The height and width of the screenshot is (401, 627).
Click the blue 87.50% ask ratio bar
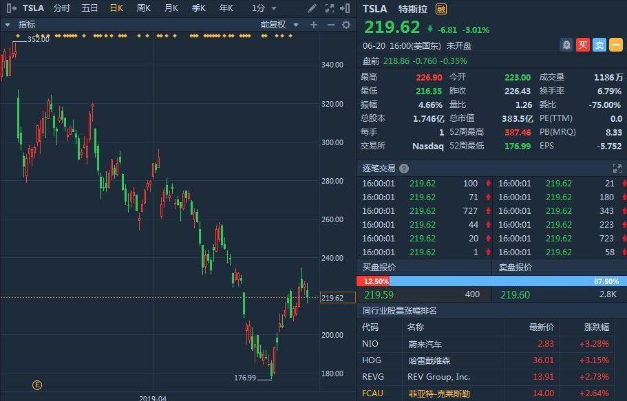[x=508, y=281]
